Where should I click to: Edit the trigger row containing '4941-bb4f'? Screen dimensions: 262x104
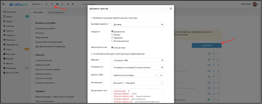(214, 88)
